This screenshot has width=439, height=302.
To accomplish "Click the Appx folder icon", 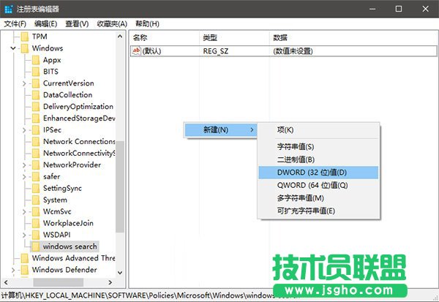I will pyautogui.click(x=35, y=60).
